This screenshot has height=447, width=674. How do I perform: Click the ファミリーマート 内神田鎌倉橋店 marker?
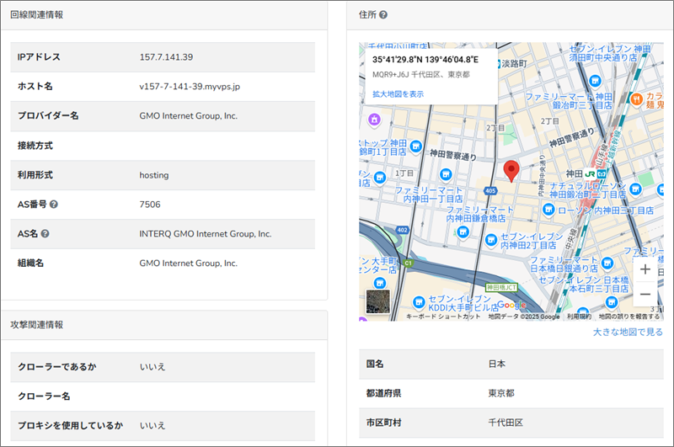click(463, 232)
